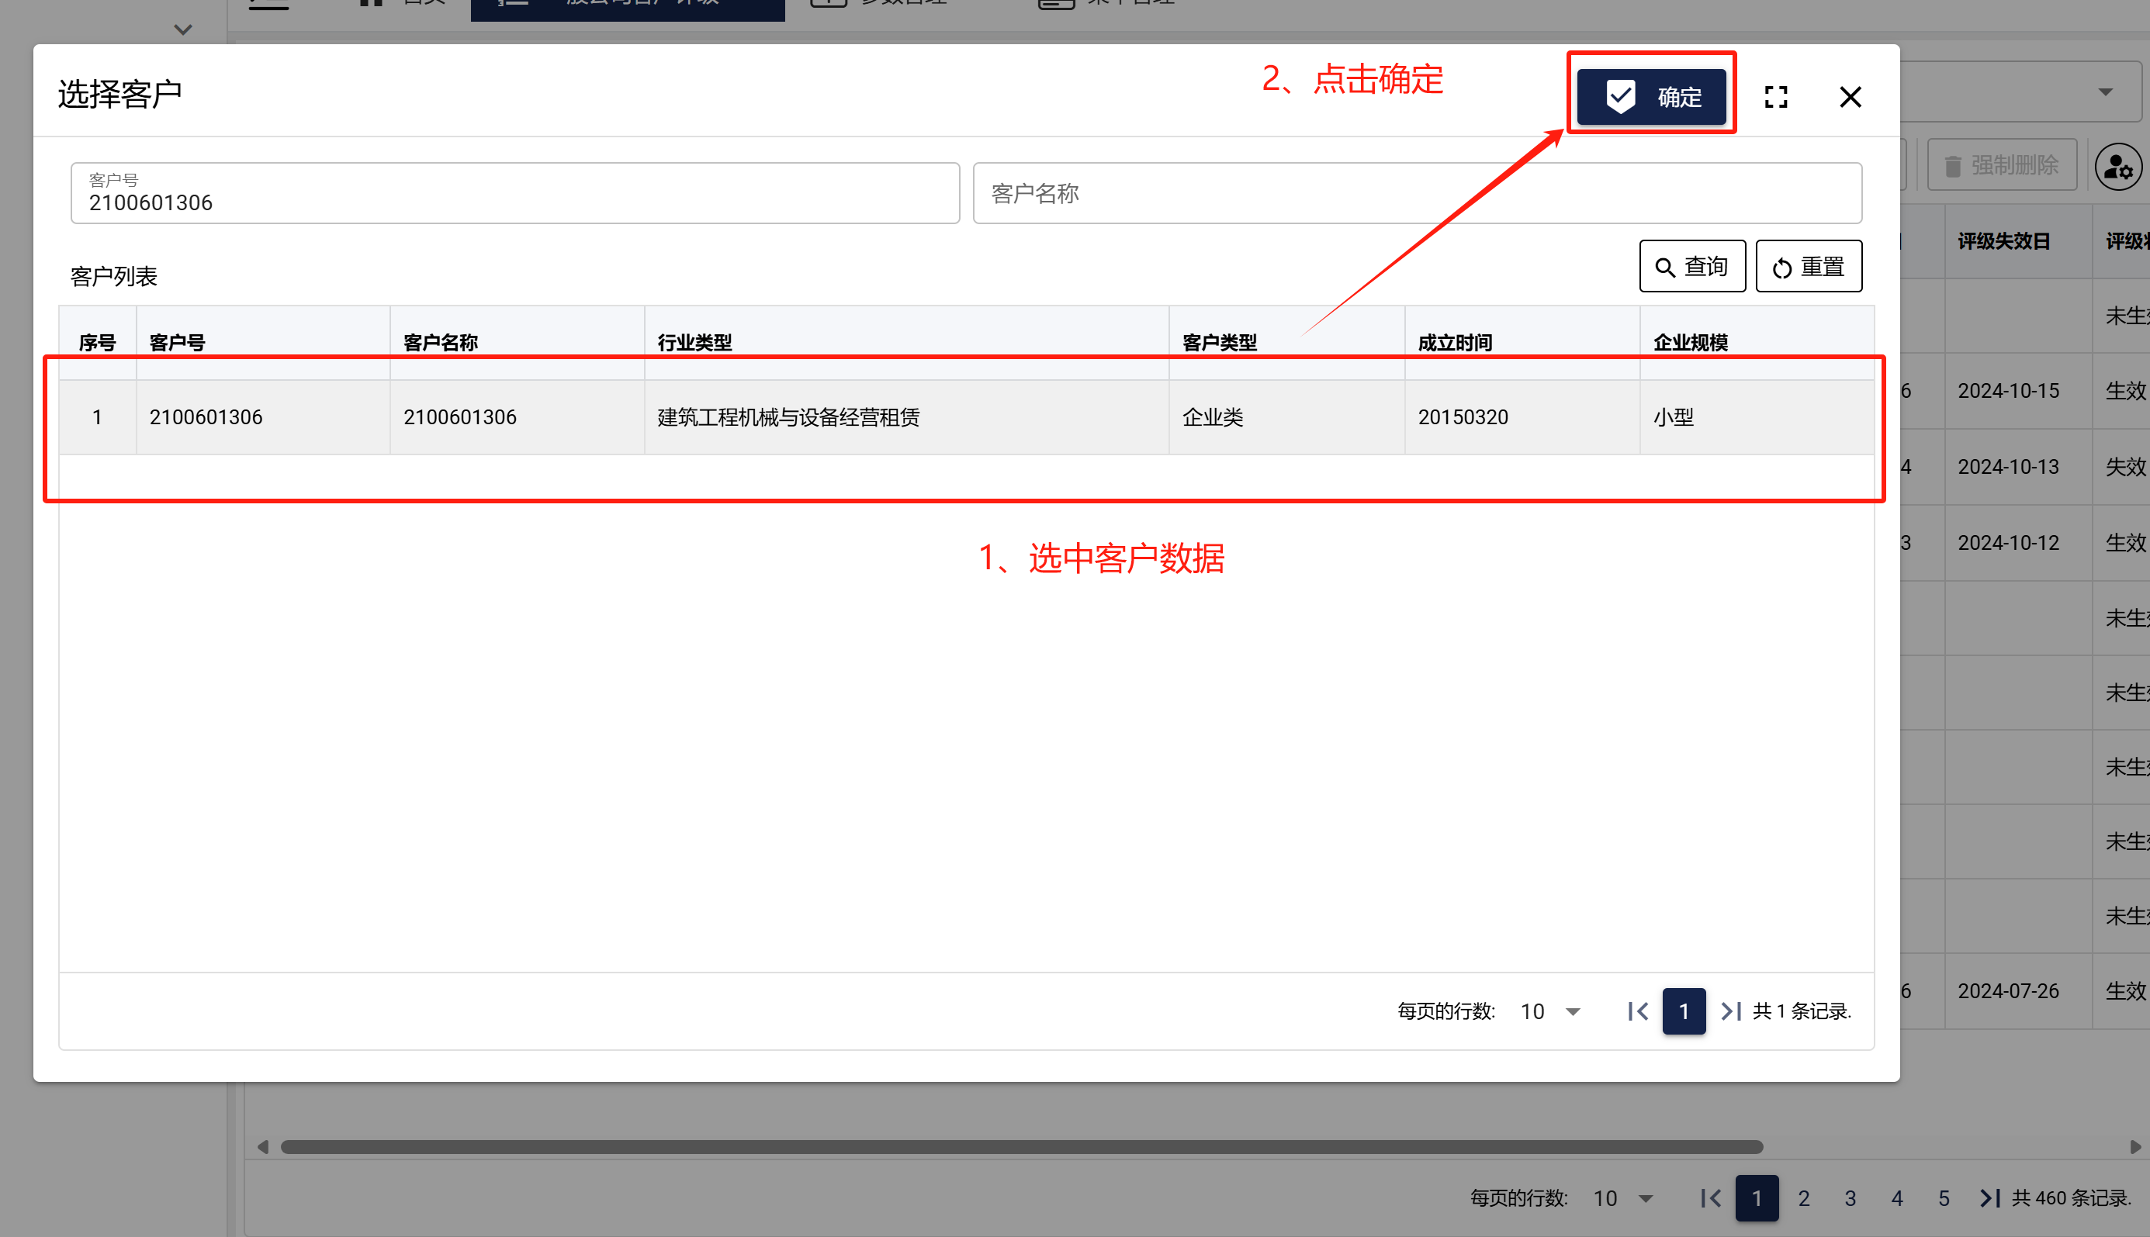
Task: Open page 3 of background table
Action: click(1849, 1198)
